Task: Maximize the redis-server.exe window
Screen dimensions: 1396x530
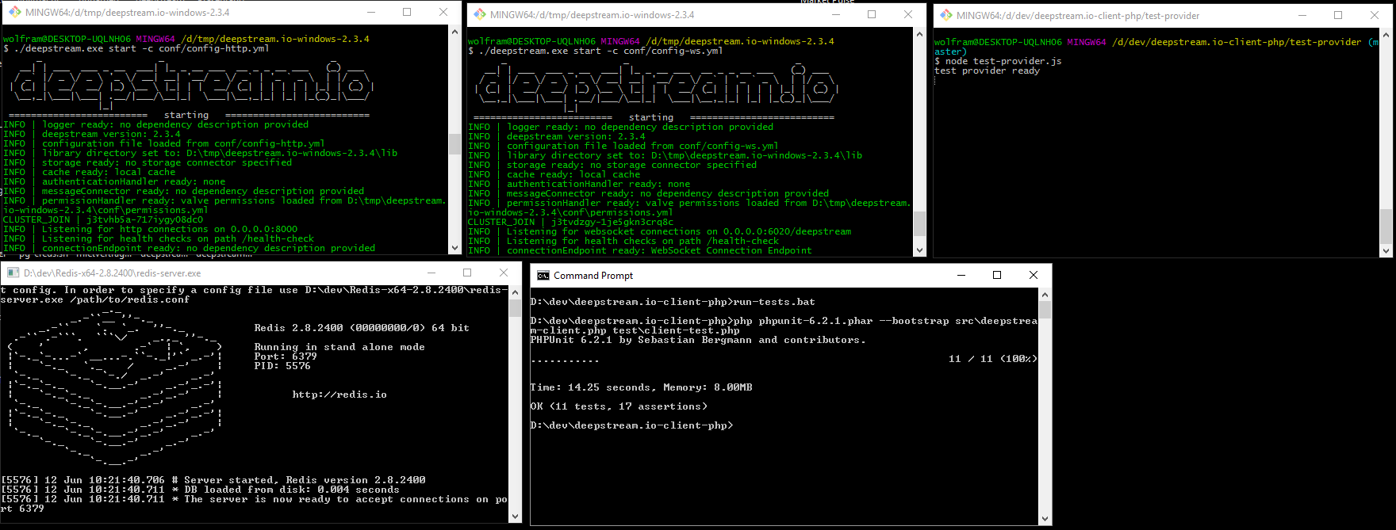Action: coord(467,273)
